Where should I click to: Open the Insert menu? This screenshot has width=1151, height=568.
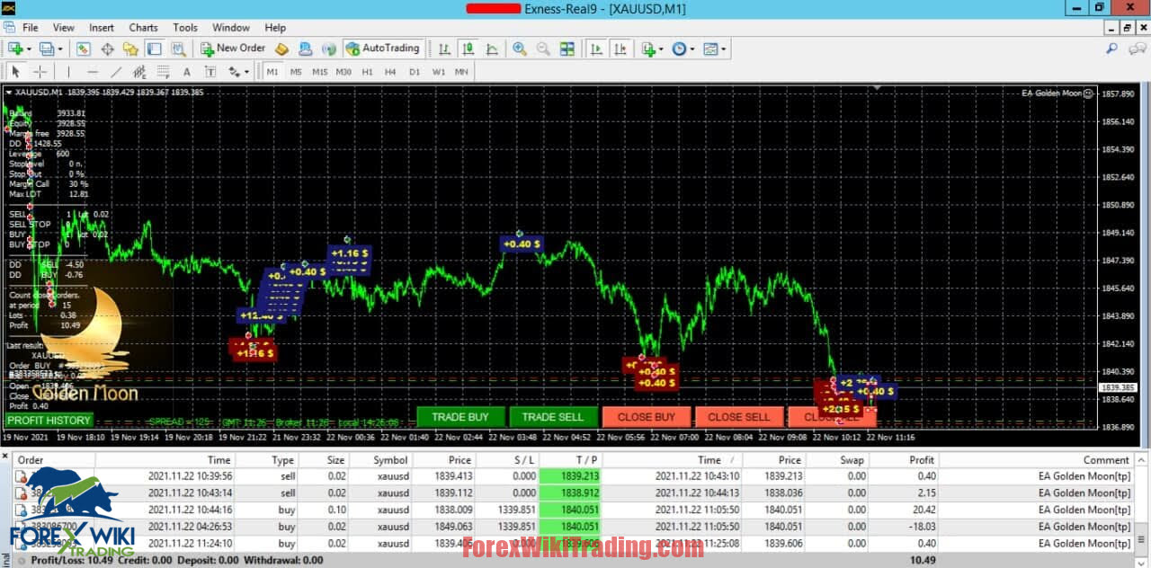point(102,28)
